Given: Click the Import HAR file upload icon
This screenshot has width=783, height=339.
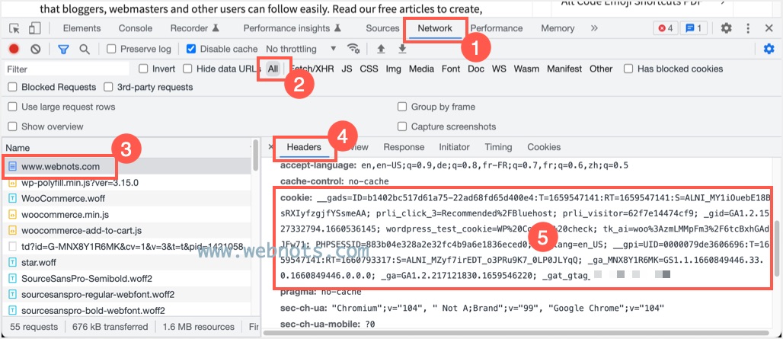Looking at the screenshot, I should tap(381, 49).
